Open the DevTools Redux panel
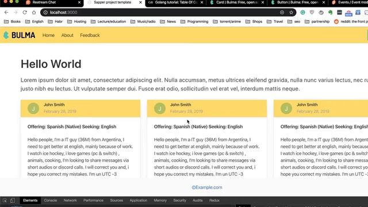Image resolution: width=368 pixels, height=207 pixels. (214, 201)
